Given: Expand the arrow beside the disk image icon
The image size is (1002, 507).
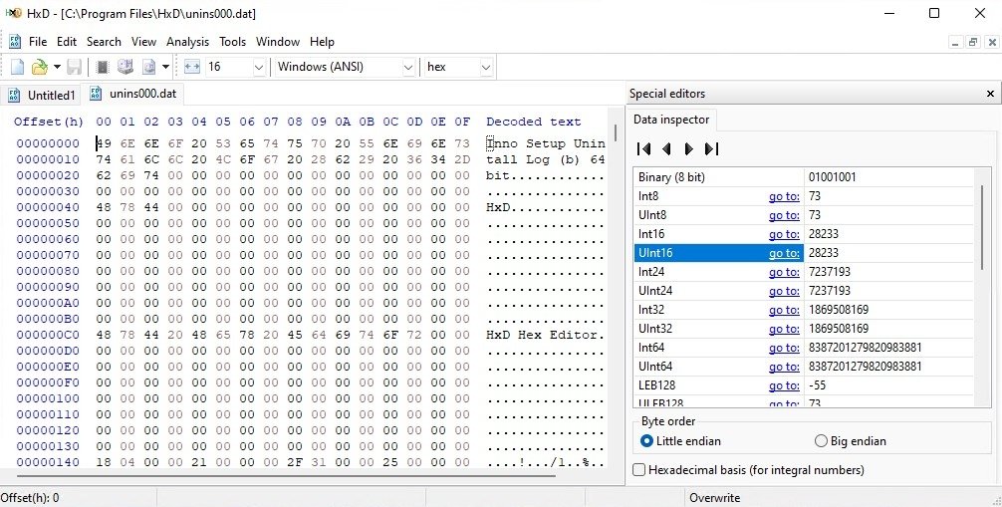Looking at the screenshot, I should 165,67.
